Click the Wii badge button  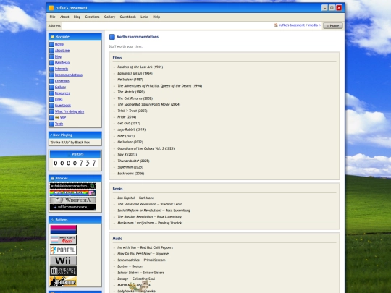[x=63, y=260]
